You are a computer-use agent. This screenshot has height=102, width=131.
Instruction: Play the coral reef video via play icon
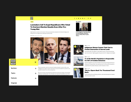(75, 69)
